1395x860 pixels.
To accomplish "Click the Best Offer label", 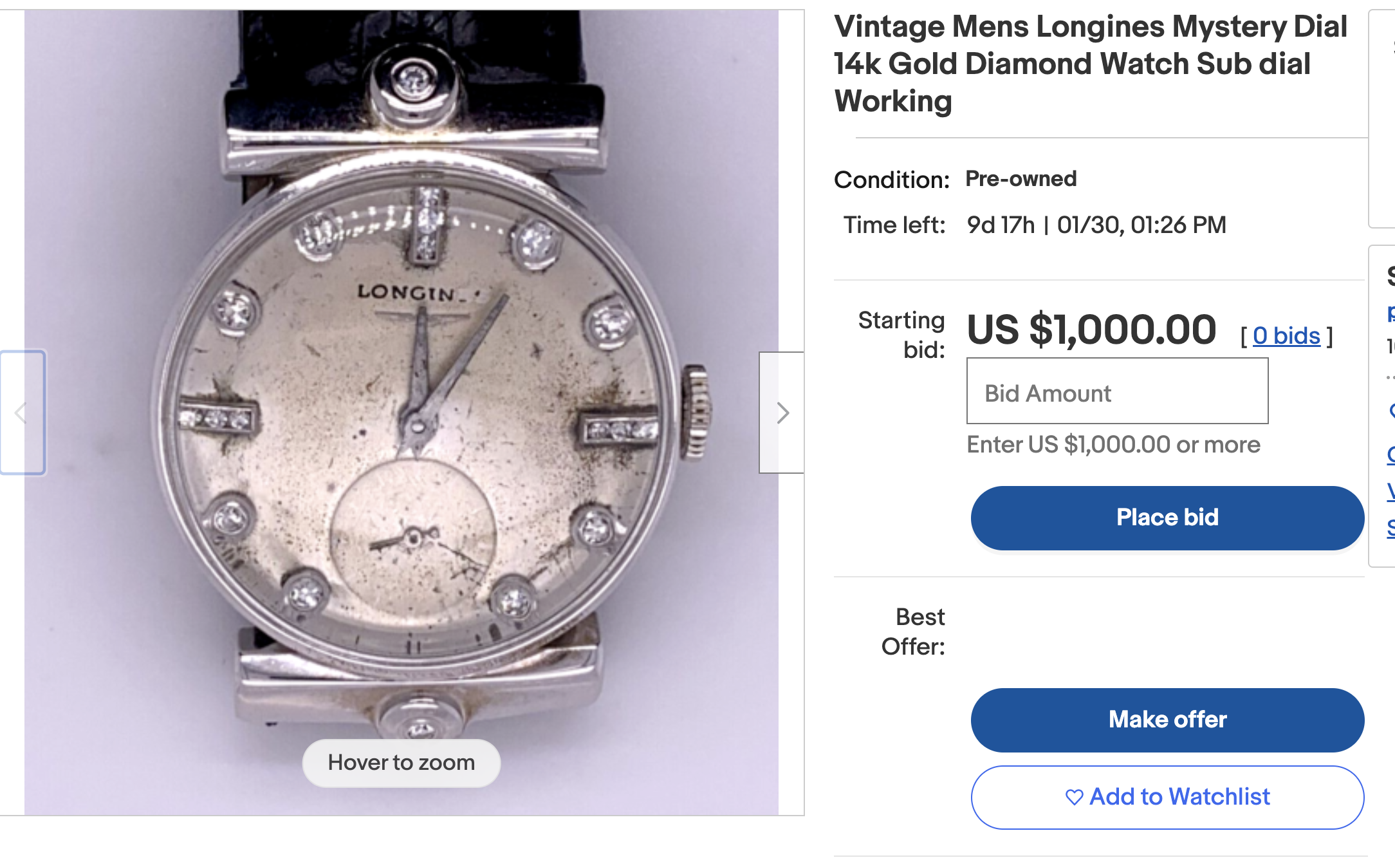I will (914, 631).
